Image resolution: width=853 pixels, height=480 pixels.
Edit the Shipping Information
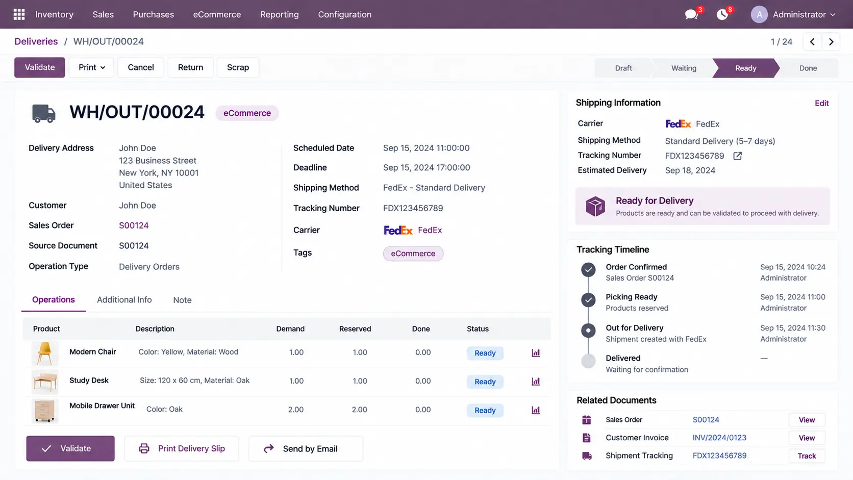821,104
